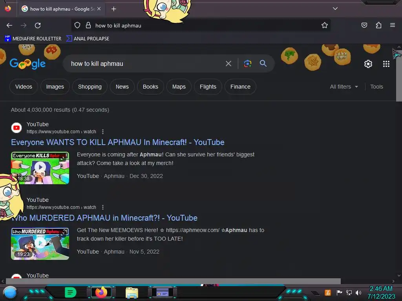The height and width of the screenshot is (301, 402).
Task: Click the first result's YouTube favicon
Action: (x=16, y=128)
